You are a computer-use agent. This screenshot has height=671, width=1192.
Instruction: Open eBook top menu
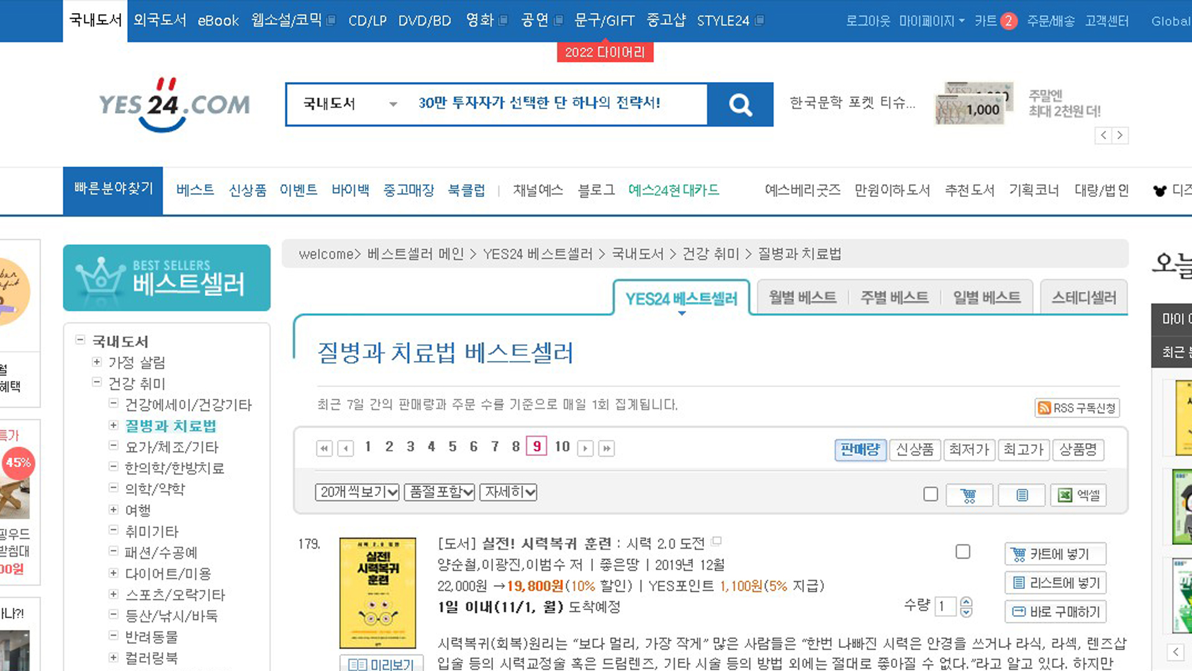[x=218, y=21]
